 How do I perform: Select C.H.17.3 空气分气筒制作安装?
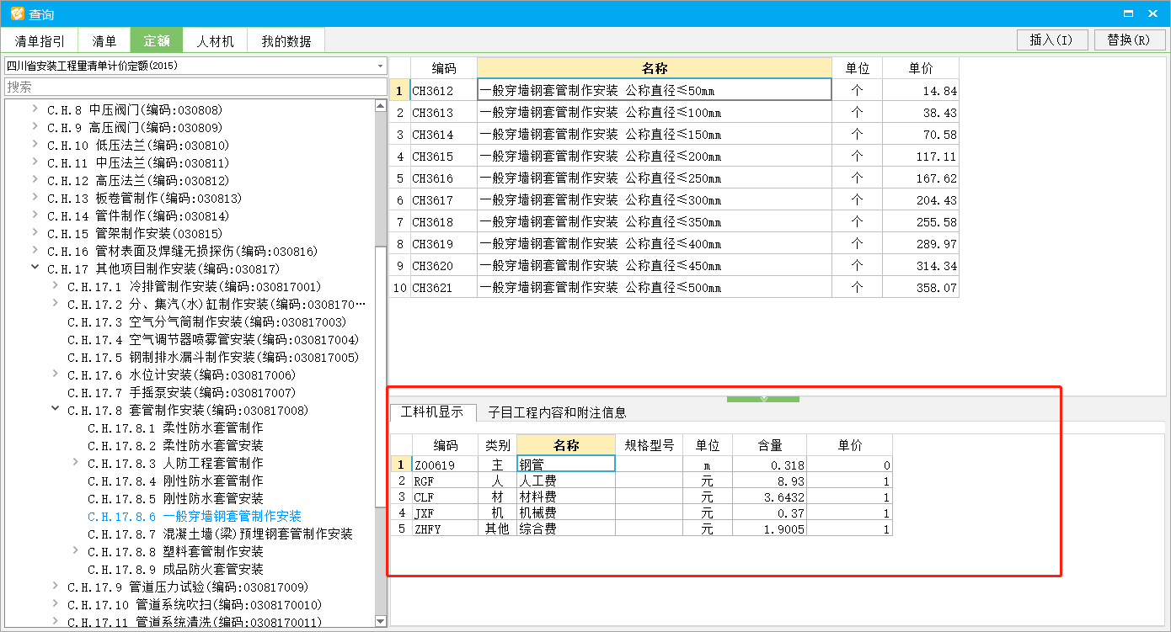206,321
